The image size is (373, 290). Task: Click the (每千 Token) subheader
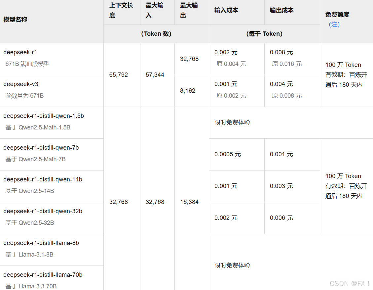pos(264,34)
